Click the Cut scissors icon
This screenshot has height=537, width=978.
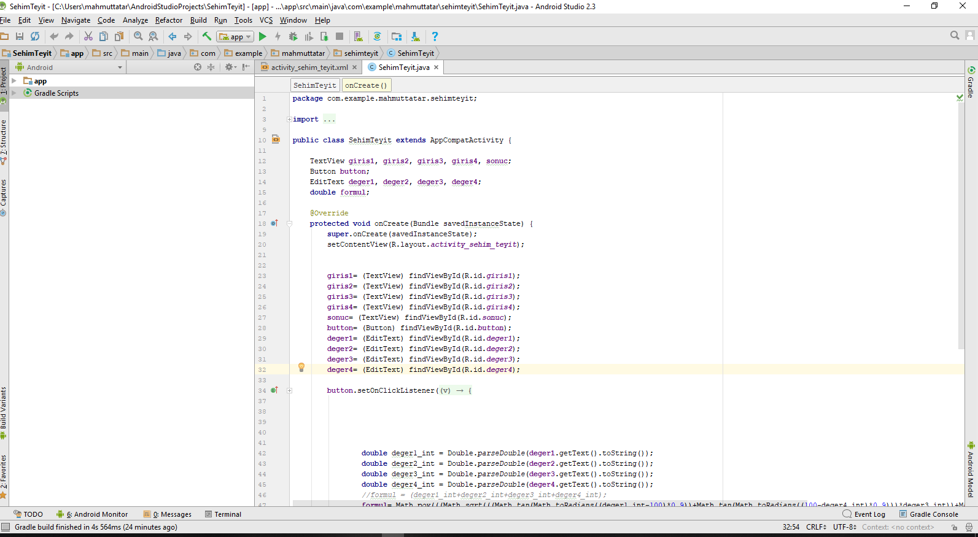(x=88, y=37)
